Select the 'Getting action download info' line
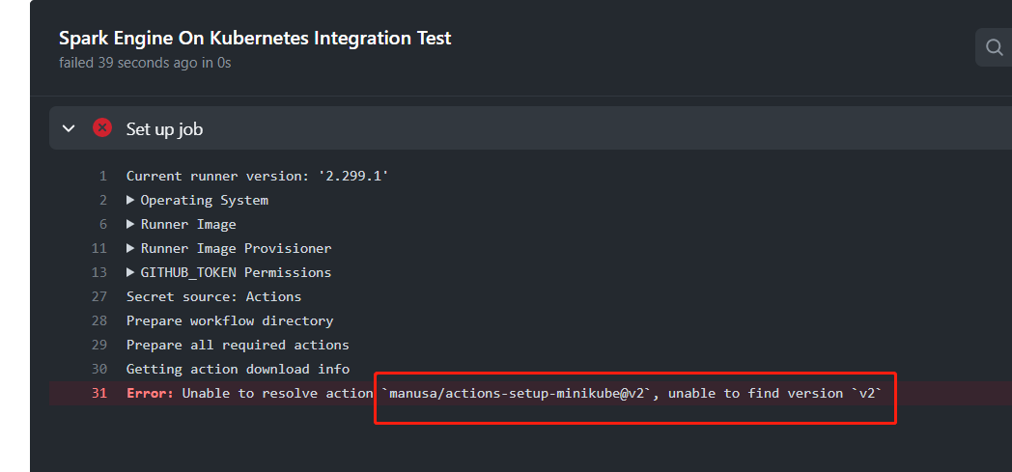The width and height of the screenshot is (1012, 472). point(238,370)
